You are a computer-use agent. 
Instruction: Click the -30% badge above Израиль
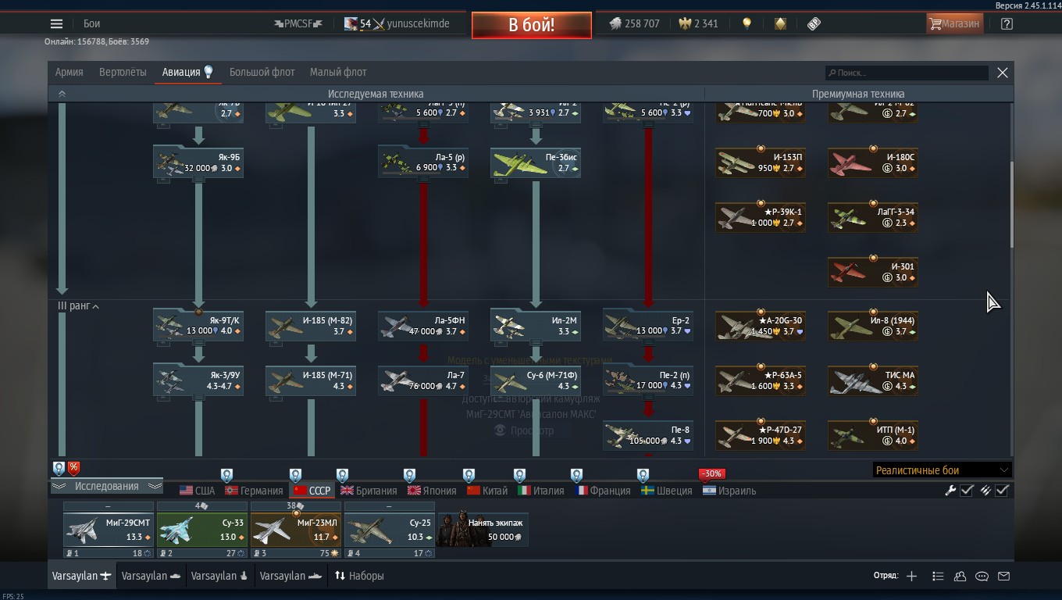(x=711, y=473)
